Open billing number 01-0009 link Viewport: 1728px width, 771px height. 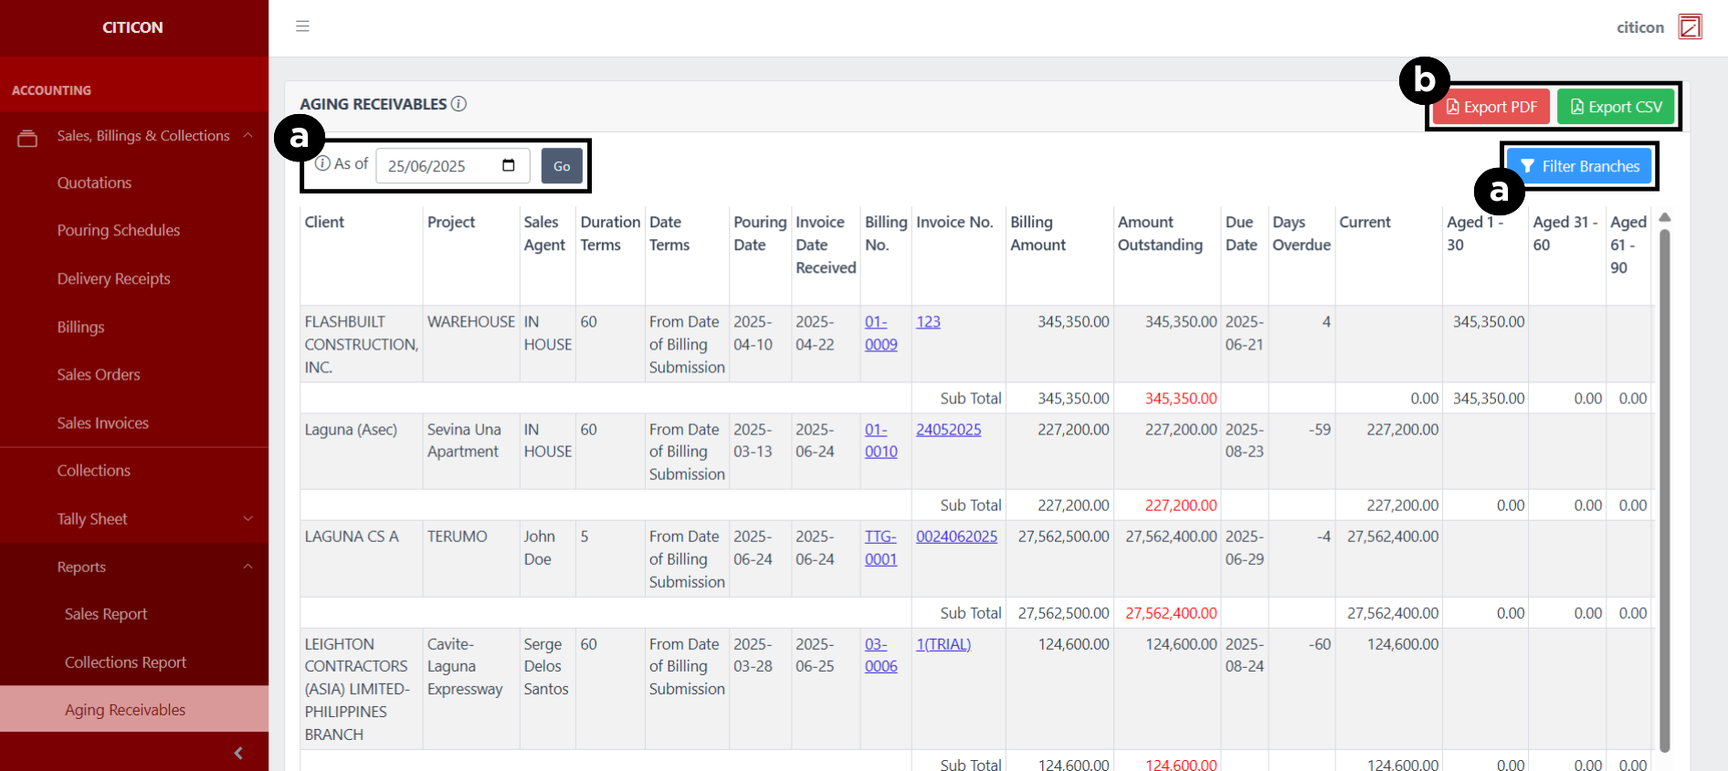(x=880, y=333)
